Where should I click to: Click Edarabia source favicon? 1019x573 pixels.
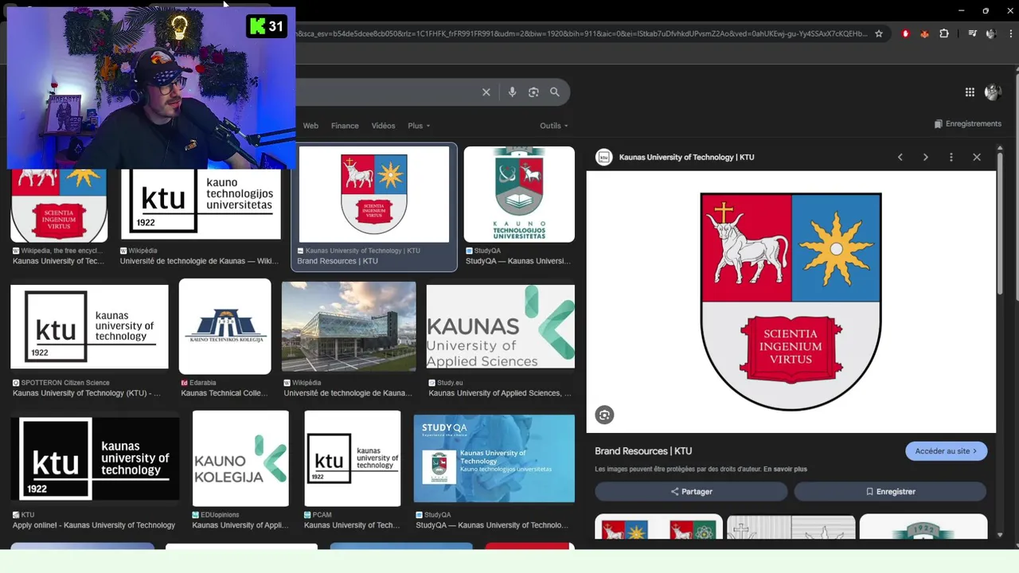184,383
